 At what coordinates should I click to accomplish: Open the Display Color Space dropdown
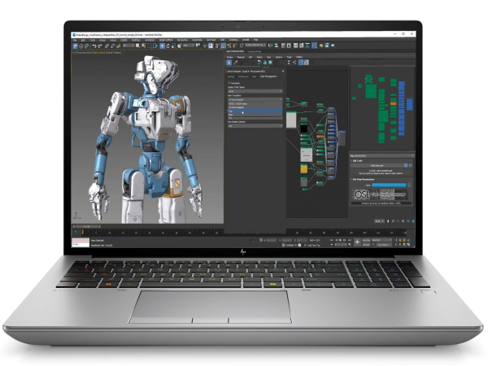pos(255,90)
